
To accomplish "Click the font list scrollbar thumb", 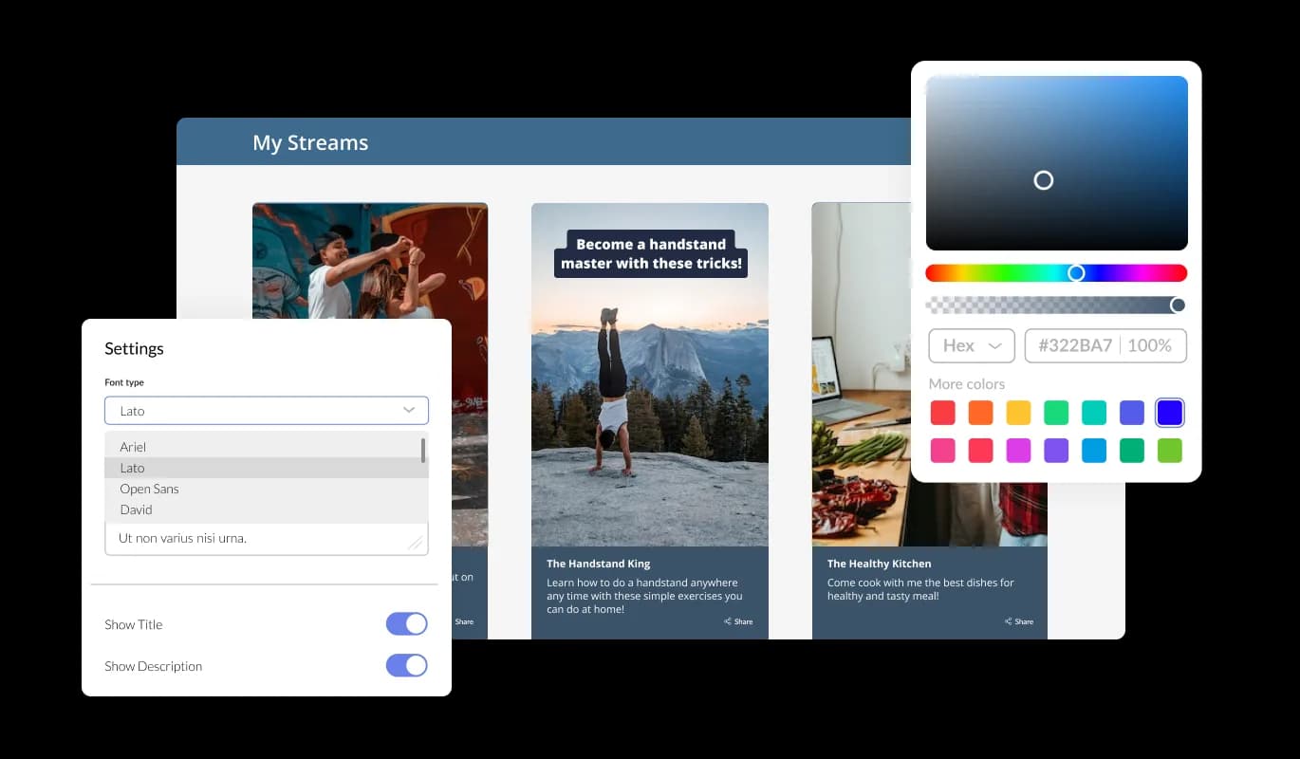I will [423, 450].
